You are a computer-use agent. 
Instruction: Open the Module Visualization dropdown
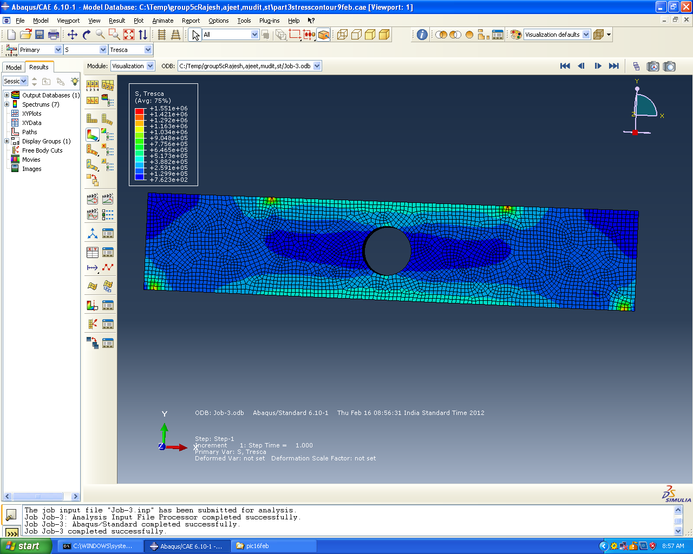coord(151,66)
